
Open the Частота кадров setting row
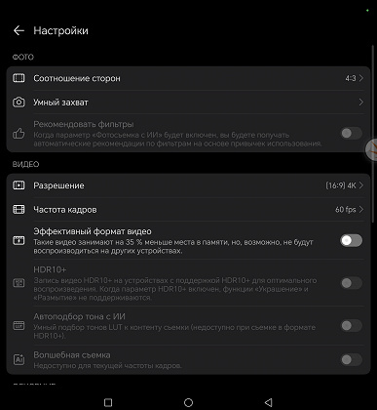point(188,209)
